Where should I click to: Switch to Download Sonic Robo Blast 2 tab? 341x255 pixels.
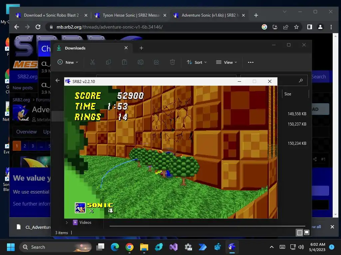pos(51,15)
